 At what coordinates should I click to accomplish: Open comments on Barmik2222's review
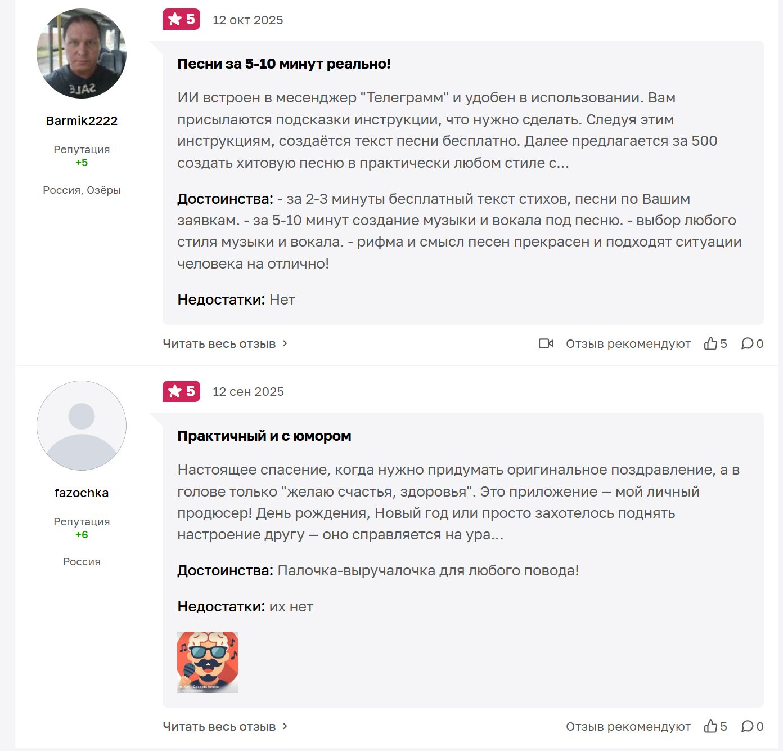point(748,343)
